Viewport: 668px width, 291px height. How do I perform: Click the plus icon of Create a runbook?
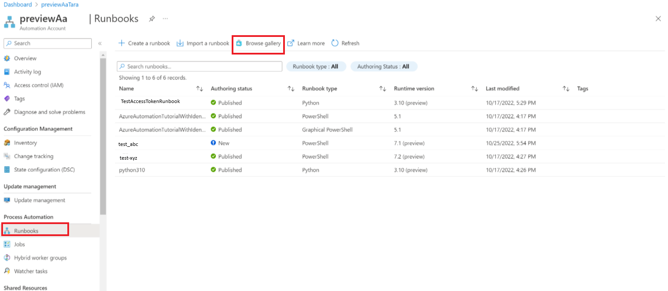pos(121,43)
